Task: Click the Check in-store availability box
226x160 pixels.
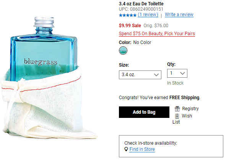Action: coord(171,146)
